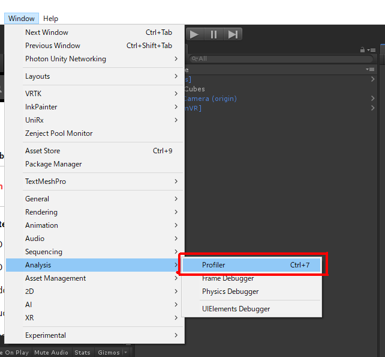Click the Play button in toolbar
Screen dimensions: 385x357
[194, 34]
